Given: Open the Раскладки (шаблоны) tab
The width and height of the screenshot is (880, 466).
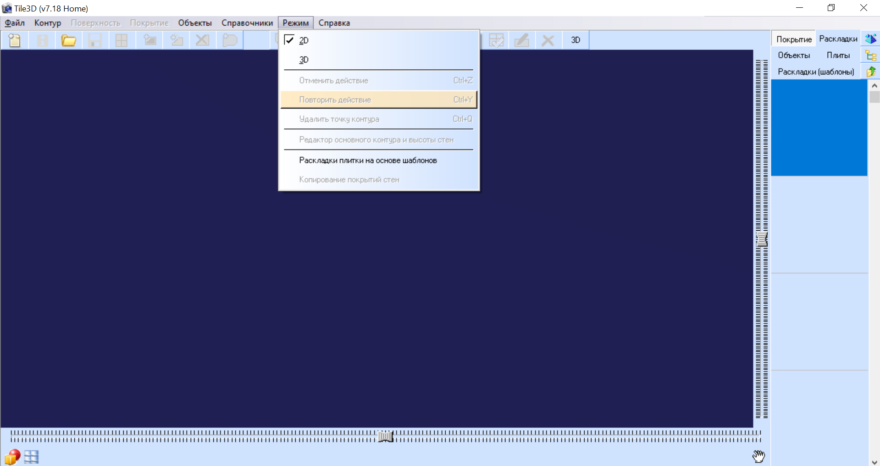Looking at the screenshot, I should (x=816, y=72).
